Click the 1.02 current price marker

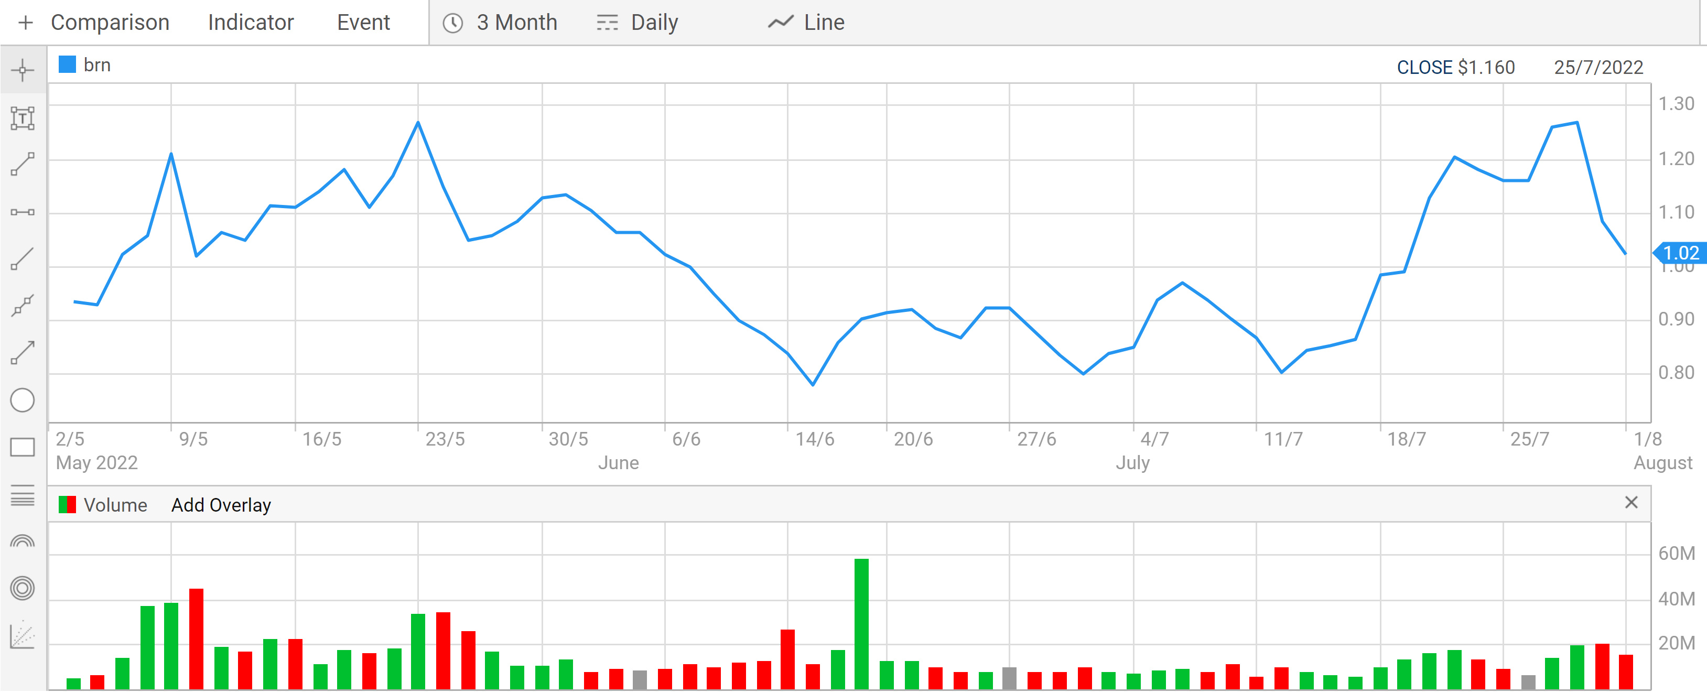[1680, 253]
